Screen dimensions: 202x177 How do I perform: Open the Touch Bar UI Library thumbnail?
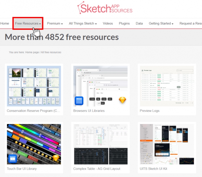pos(34,144)
